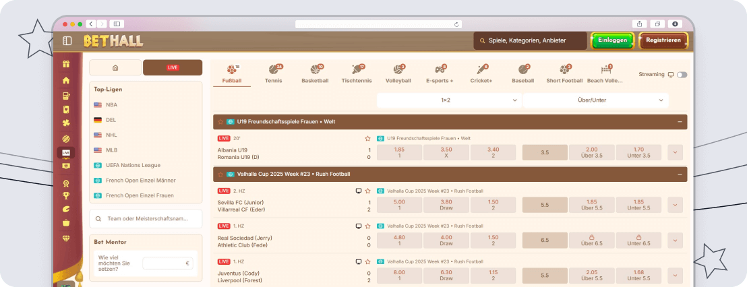The width and height of the screenshot is (747, 287).
Task: Favorite the U19 Freundschaftsspiele Frauen league header star
Action: coord(220,122)
